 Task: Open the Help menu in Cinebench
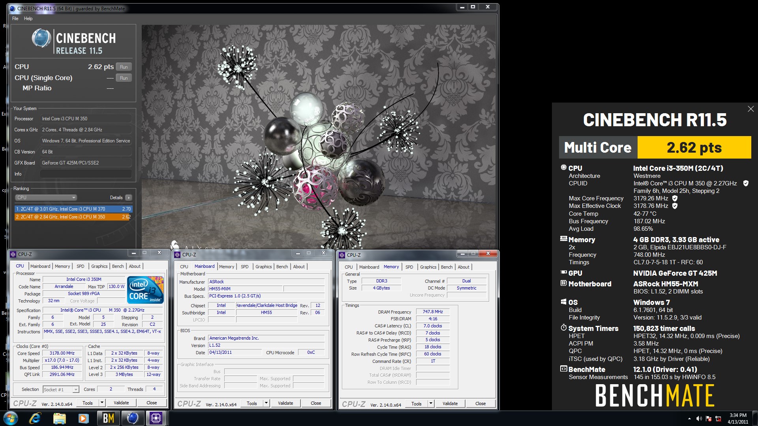point(28,19)
